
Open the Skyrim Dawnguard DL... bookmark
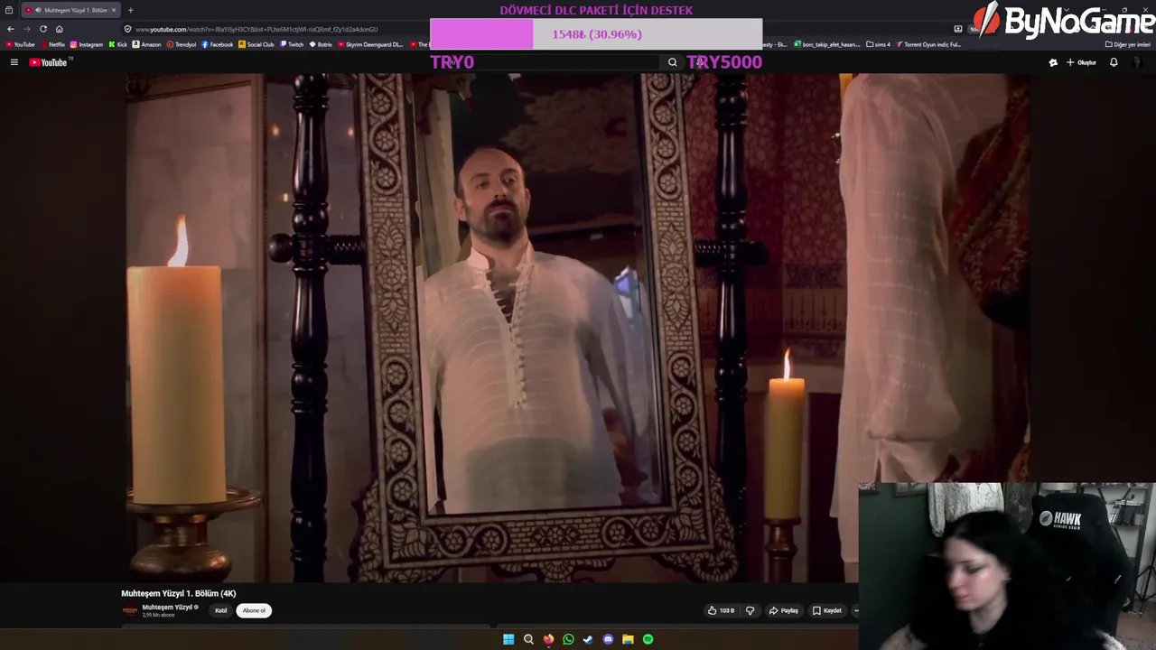click(x=371, y=44)
